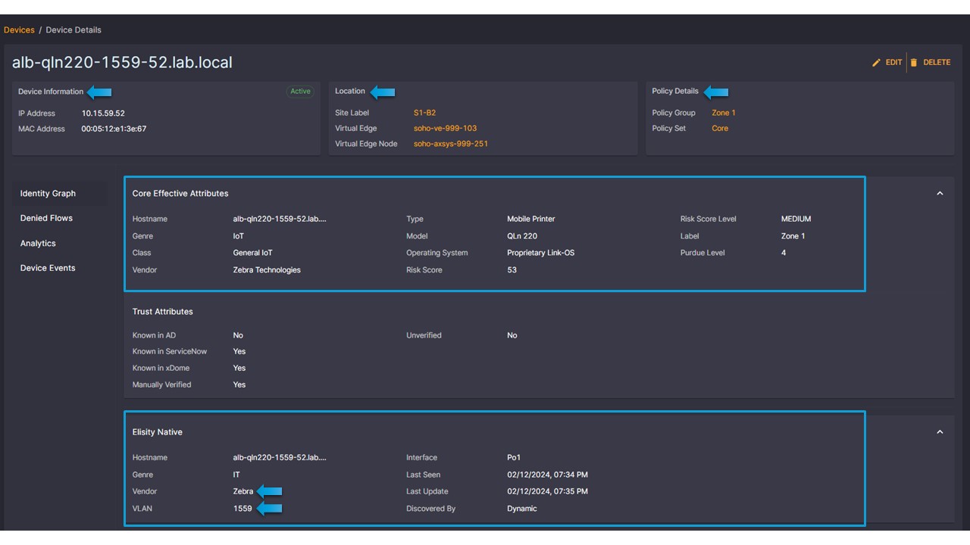Go back via Devices breadcrumb
This screenshot has width=970, height=545.
(x=19, y=30)
